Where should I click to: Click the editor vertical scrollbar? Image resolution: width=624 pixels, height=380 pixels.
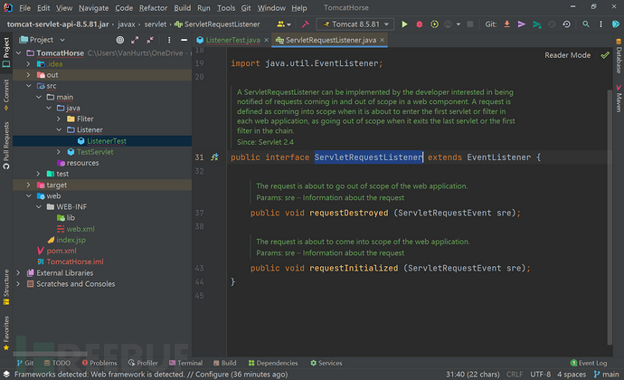coord(610,217)
